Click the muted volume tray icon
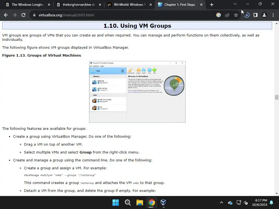Screen dimensions: 279x209 (x=246, y=202)
